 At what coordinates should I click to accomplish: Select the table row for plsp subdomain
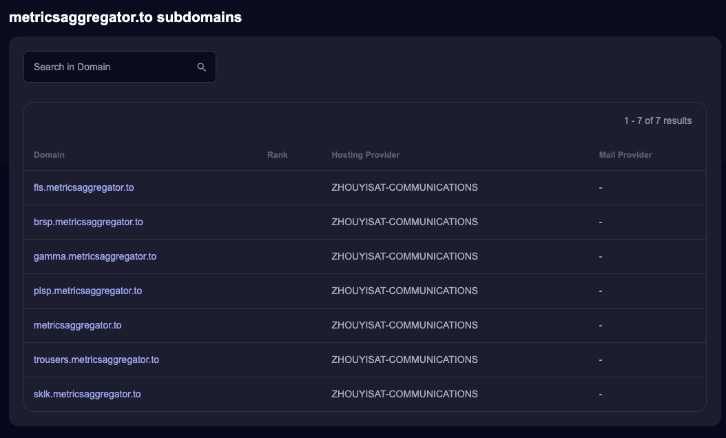[364, 291]
